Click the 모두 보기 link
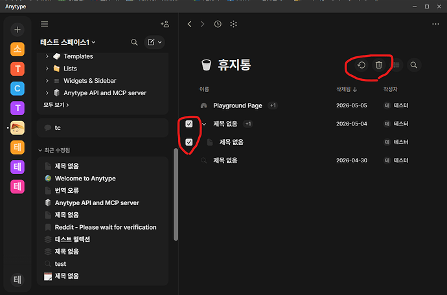 coord(56,105)
